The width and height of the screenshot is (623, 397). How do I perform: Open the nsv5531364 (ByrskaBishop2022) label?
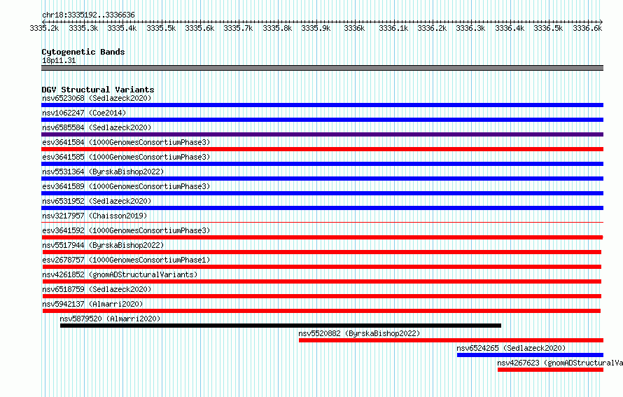[x=103, y=172]
